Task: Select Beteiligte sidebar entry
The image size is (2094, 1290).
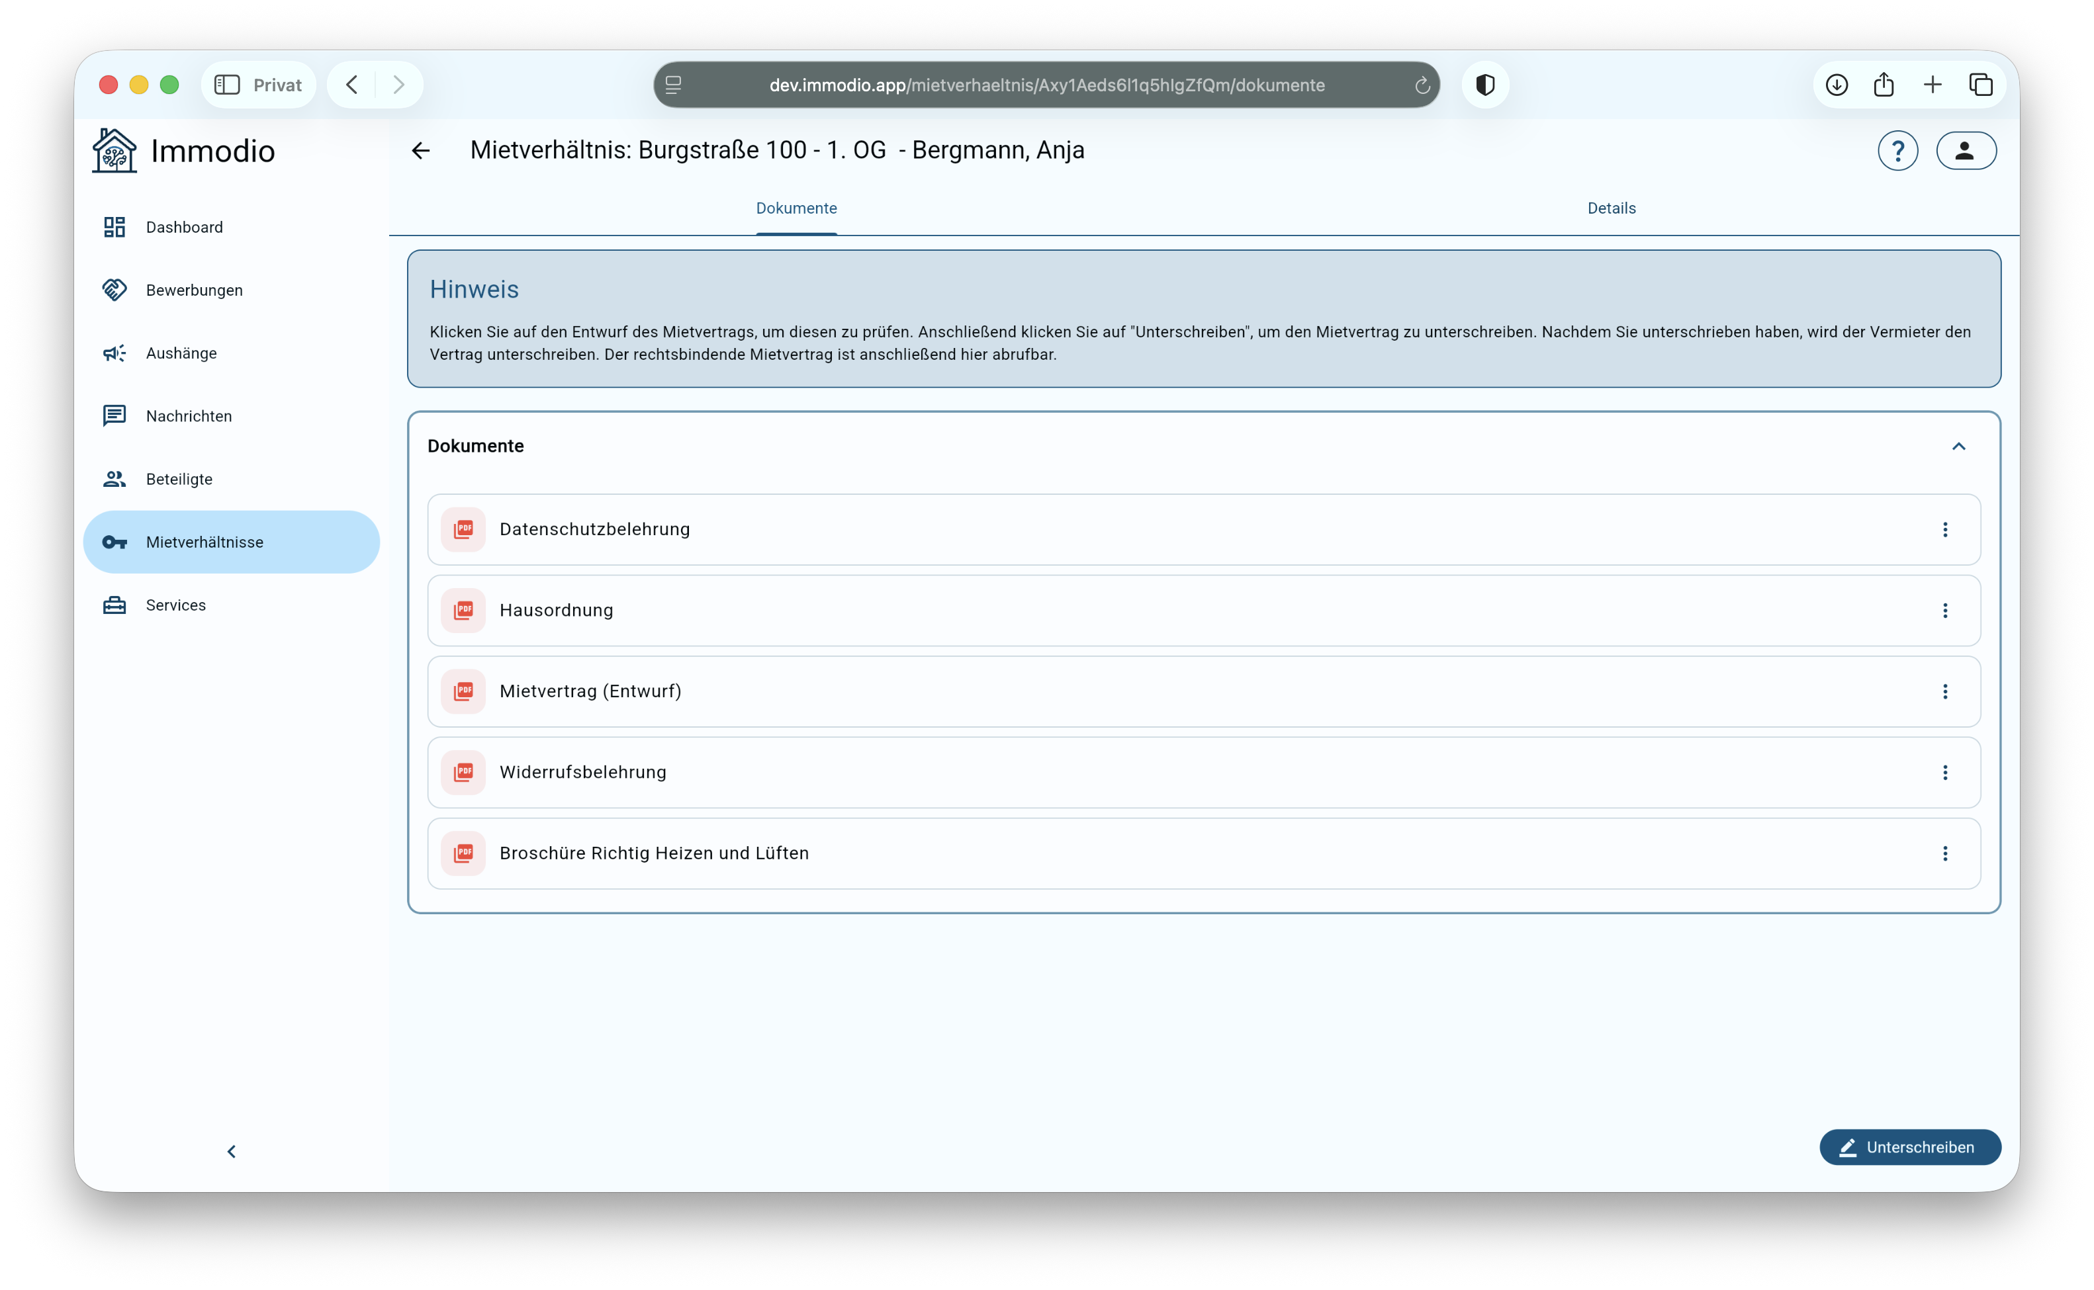Action: pos(231,480)
